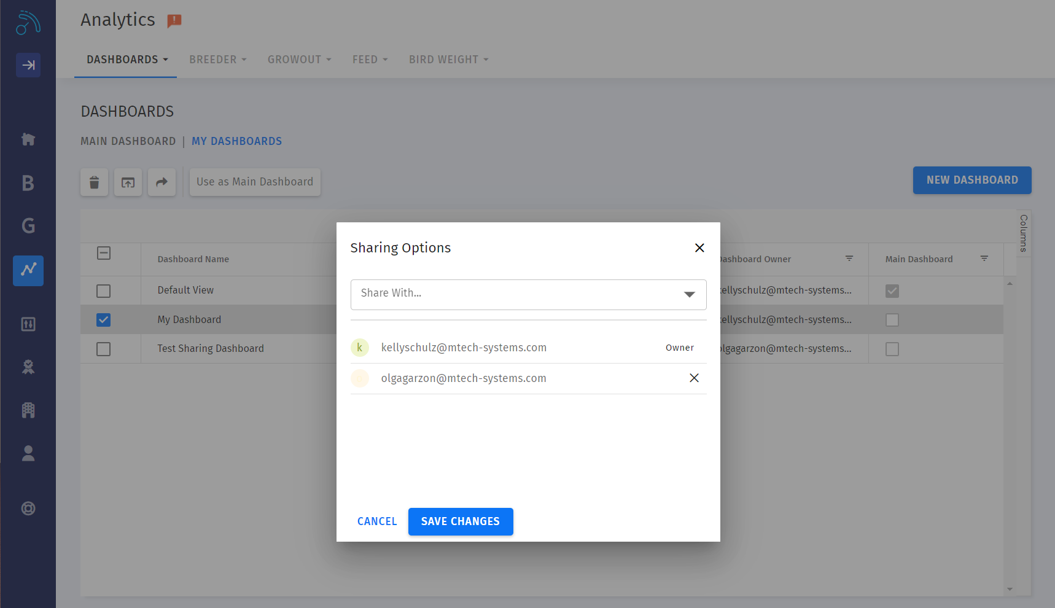Screen dimensions: 1055x608
Task: Close the Sharing Options dialog
Action: coord(699,248)
